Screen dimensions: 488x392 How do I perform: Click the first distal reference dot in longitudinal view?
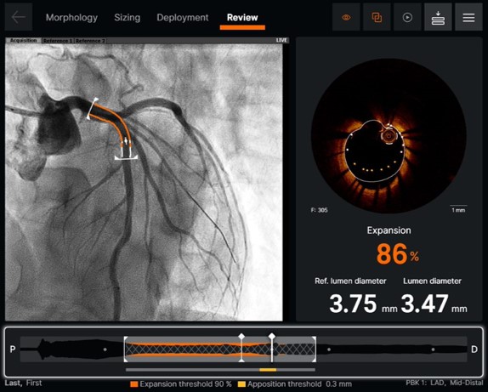click(329, 349)
